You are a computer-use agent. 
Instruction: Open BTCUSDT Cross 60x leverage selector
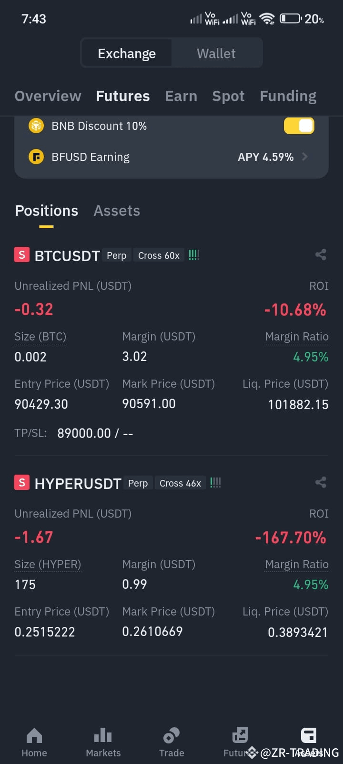(159, 255)
